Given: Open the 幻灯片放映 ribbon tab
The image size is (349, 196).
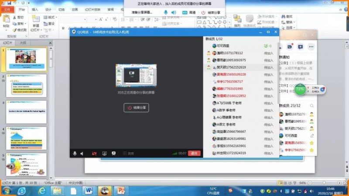Looking at the screenshot, I should point(92,10).
